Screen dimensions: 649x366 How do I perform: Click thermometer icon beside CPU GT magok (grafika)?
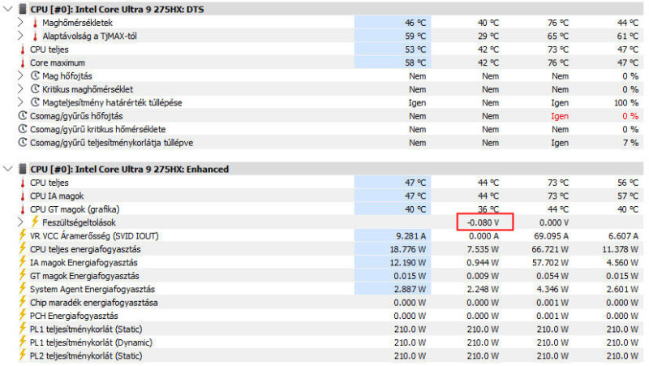(23, 209)
